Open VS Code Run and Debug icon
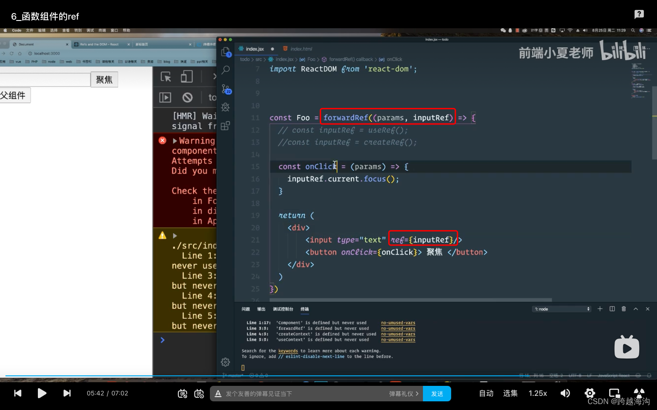 (x=225, y=107)
